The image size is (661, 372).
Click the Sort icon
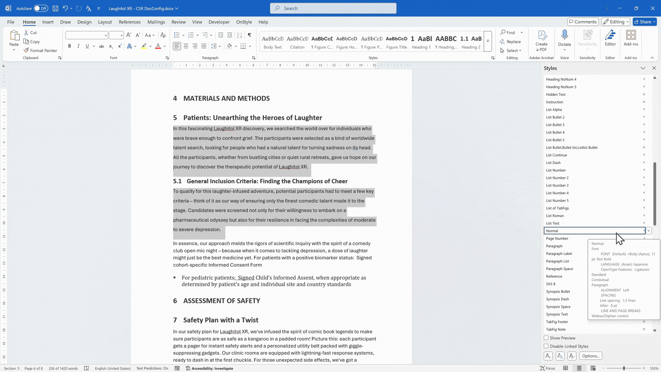240,35
